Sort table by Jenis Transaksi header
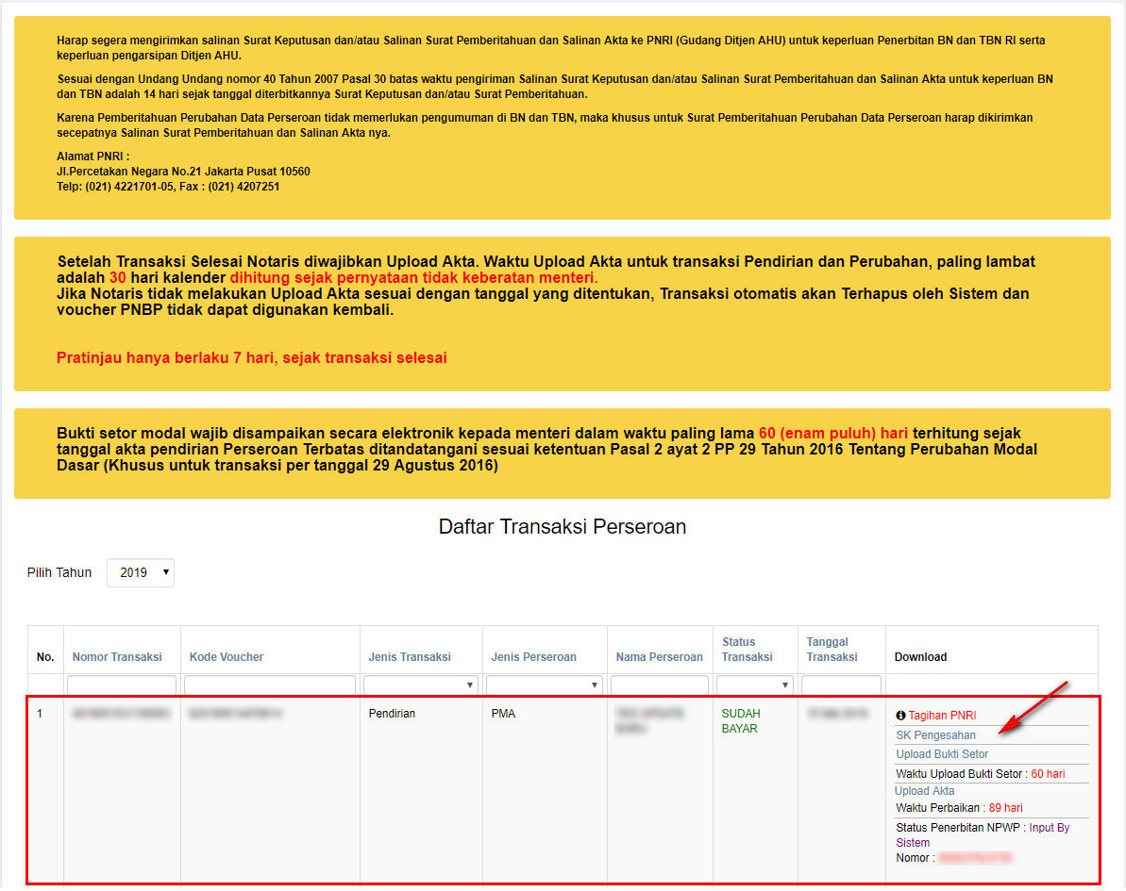Viewport: 1126px width, 891px height. [x=410, y=657]
